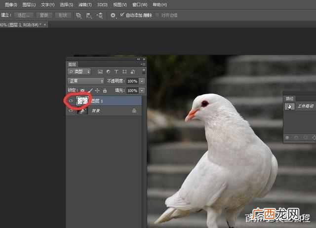Click the 不透明度 100% value field
Screen dimensions: 316x228
point(132,81)
